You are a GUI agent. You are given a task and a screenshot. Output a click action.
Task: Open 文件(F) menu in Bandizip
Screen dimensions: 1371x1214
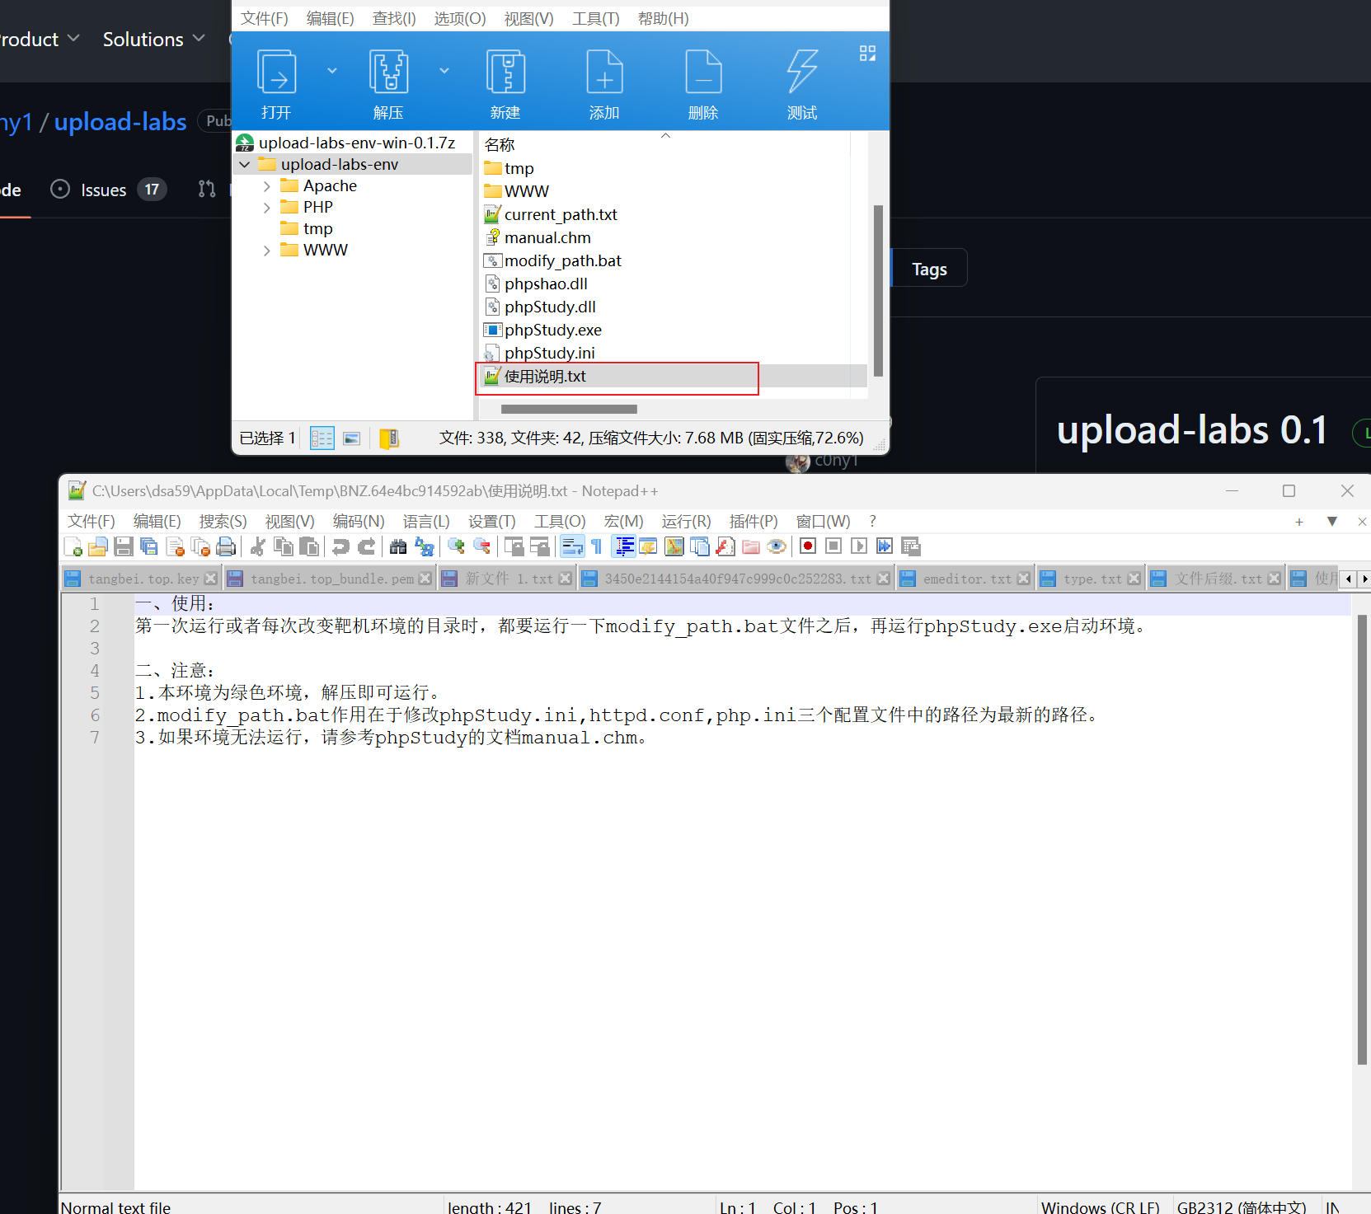tap(265, 18)
